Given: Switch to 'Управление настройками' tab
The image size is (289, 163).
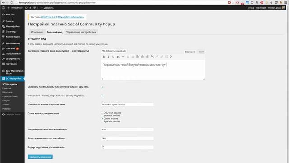Looking at the screenshot, I should tap(81, 32).
